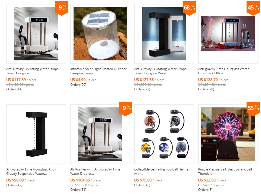Click the US $99.00 price
This screenshot has height=194, width=261.
pos(15,180)
